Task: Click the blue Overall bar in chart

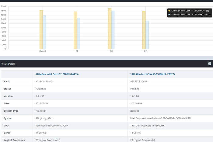Action: point(44,32)
